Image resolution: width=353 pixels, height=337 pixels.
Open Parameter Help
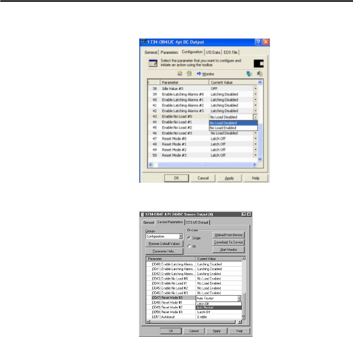coord(164,251)
